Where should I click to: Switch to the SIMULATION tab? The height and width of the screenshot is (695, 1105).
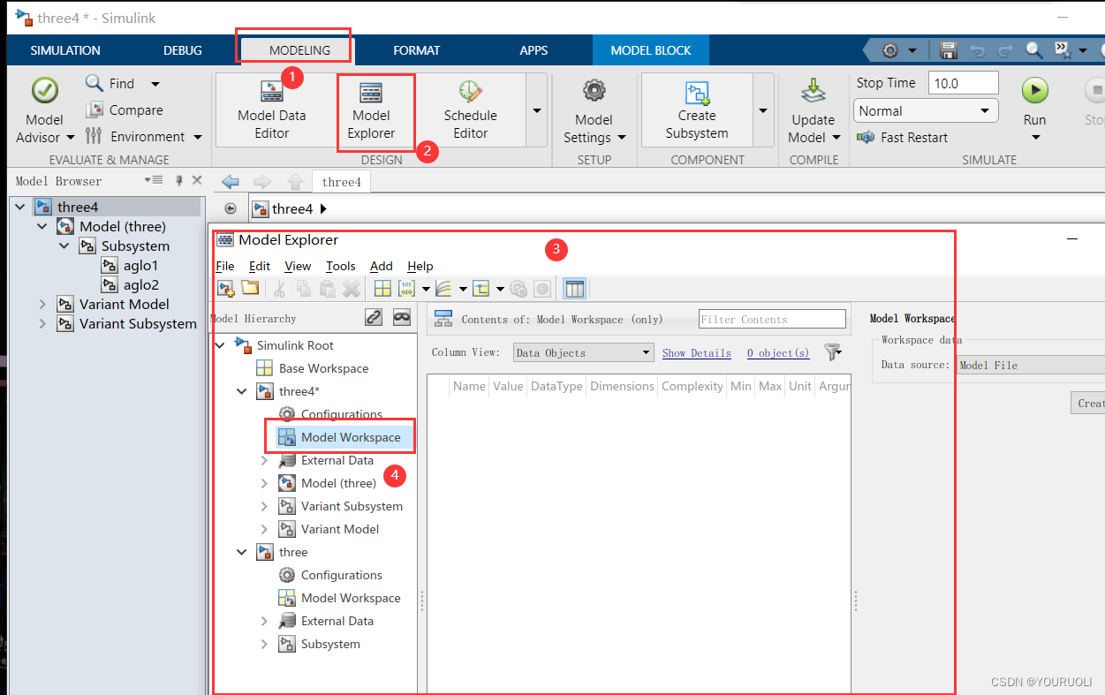[65, 50]
